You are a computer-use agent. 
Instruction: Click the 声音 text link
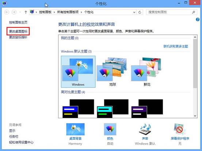click(145, 139)
